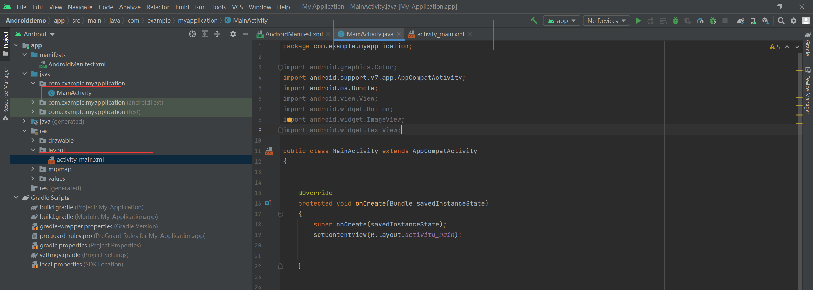The image size is (813, 290).
Task: Click the Androiddemo breadcrumb
Action: coord(26,21)
